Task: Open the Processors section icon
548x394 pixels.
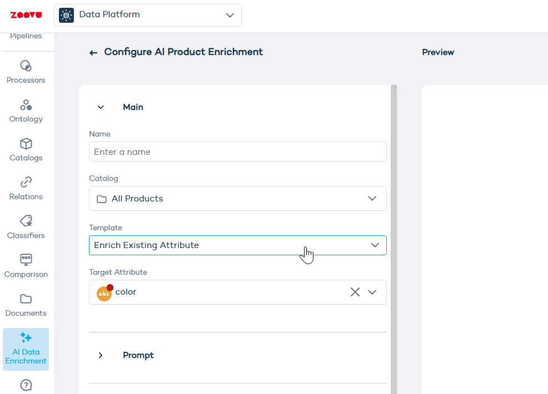Action: (26, 66)
